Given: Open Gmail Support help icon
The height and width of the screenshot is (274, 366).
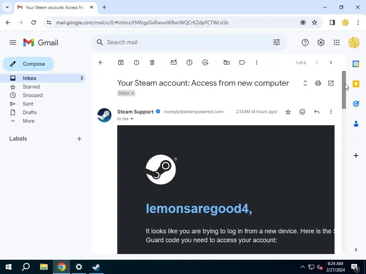Looking at the screenshot, I should tap(305, 42).
